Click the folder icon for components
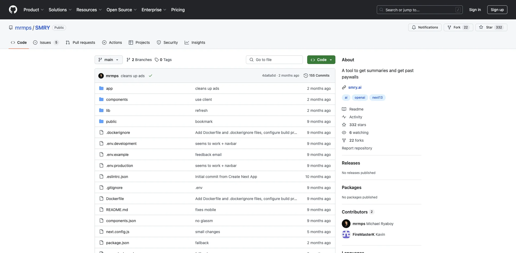This screenshot has width=516, height=253. click(x=101, y=99)
